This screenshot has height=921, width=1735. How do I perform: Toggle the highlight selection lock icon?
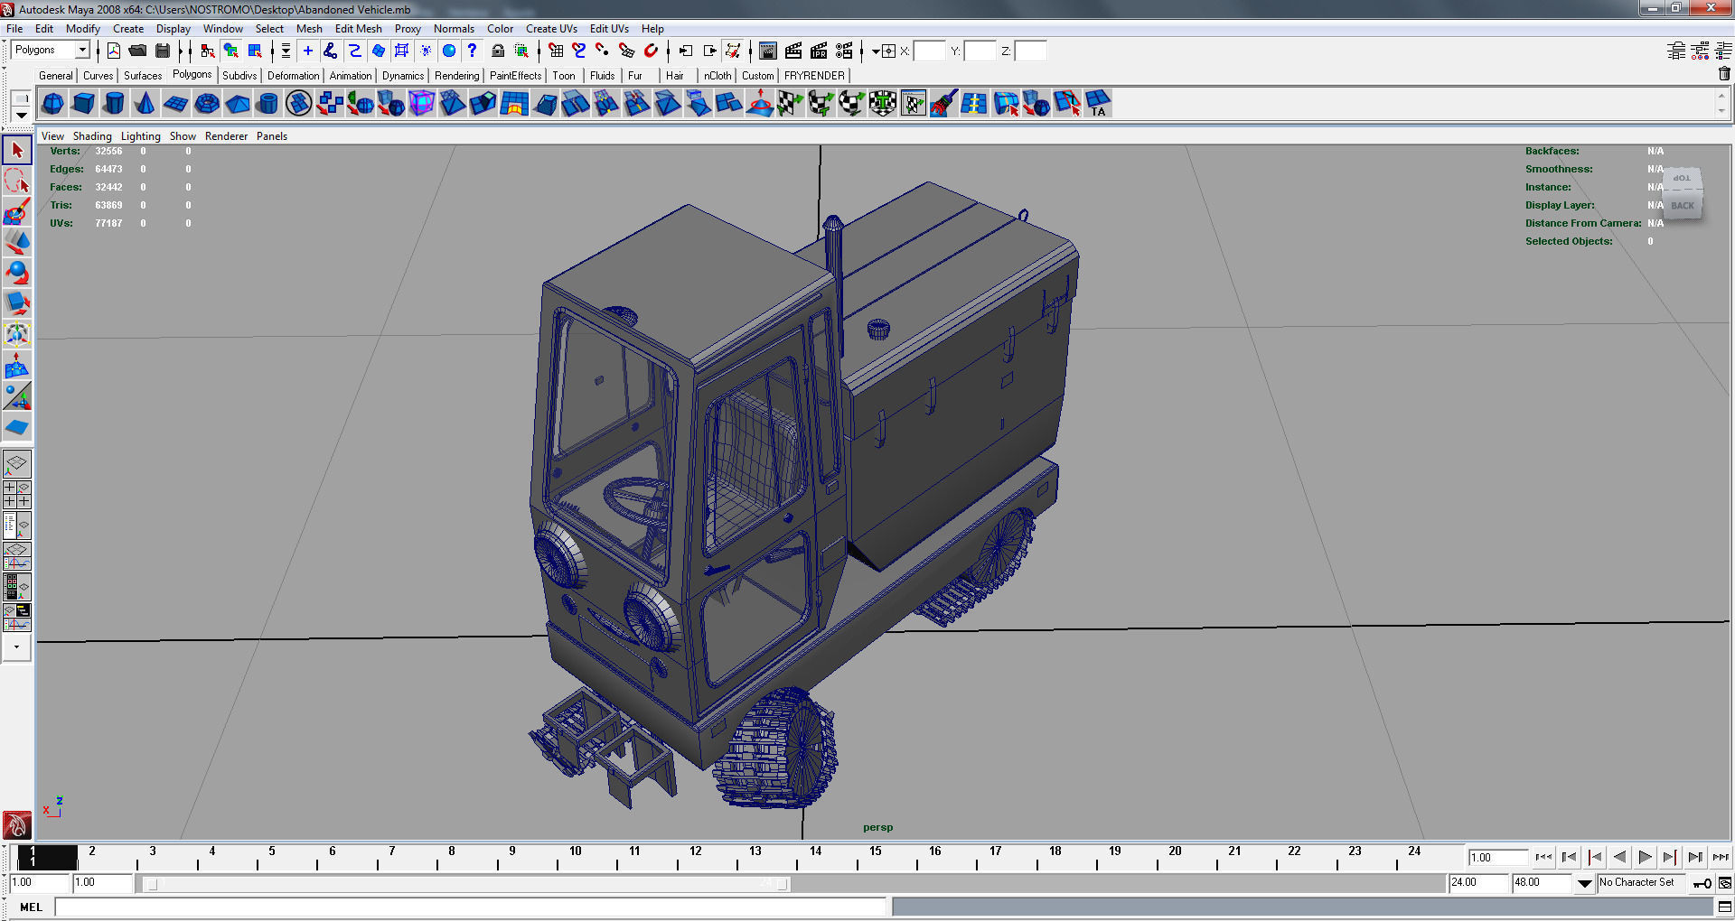pos(497,51)
